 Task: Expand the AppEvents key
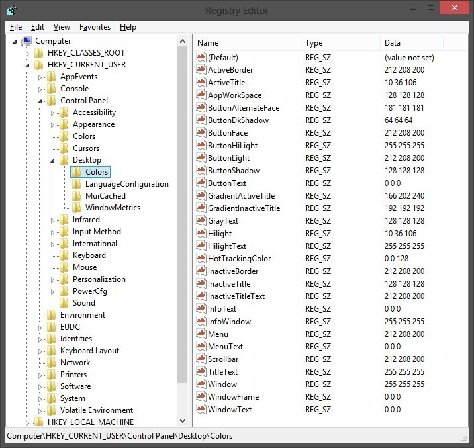(x=40, y=77)
